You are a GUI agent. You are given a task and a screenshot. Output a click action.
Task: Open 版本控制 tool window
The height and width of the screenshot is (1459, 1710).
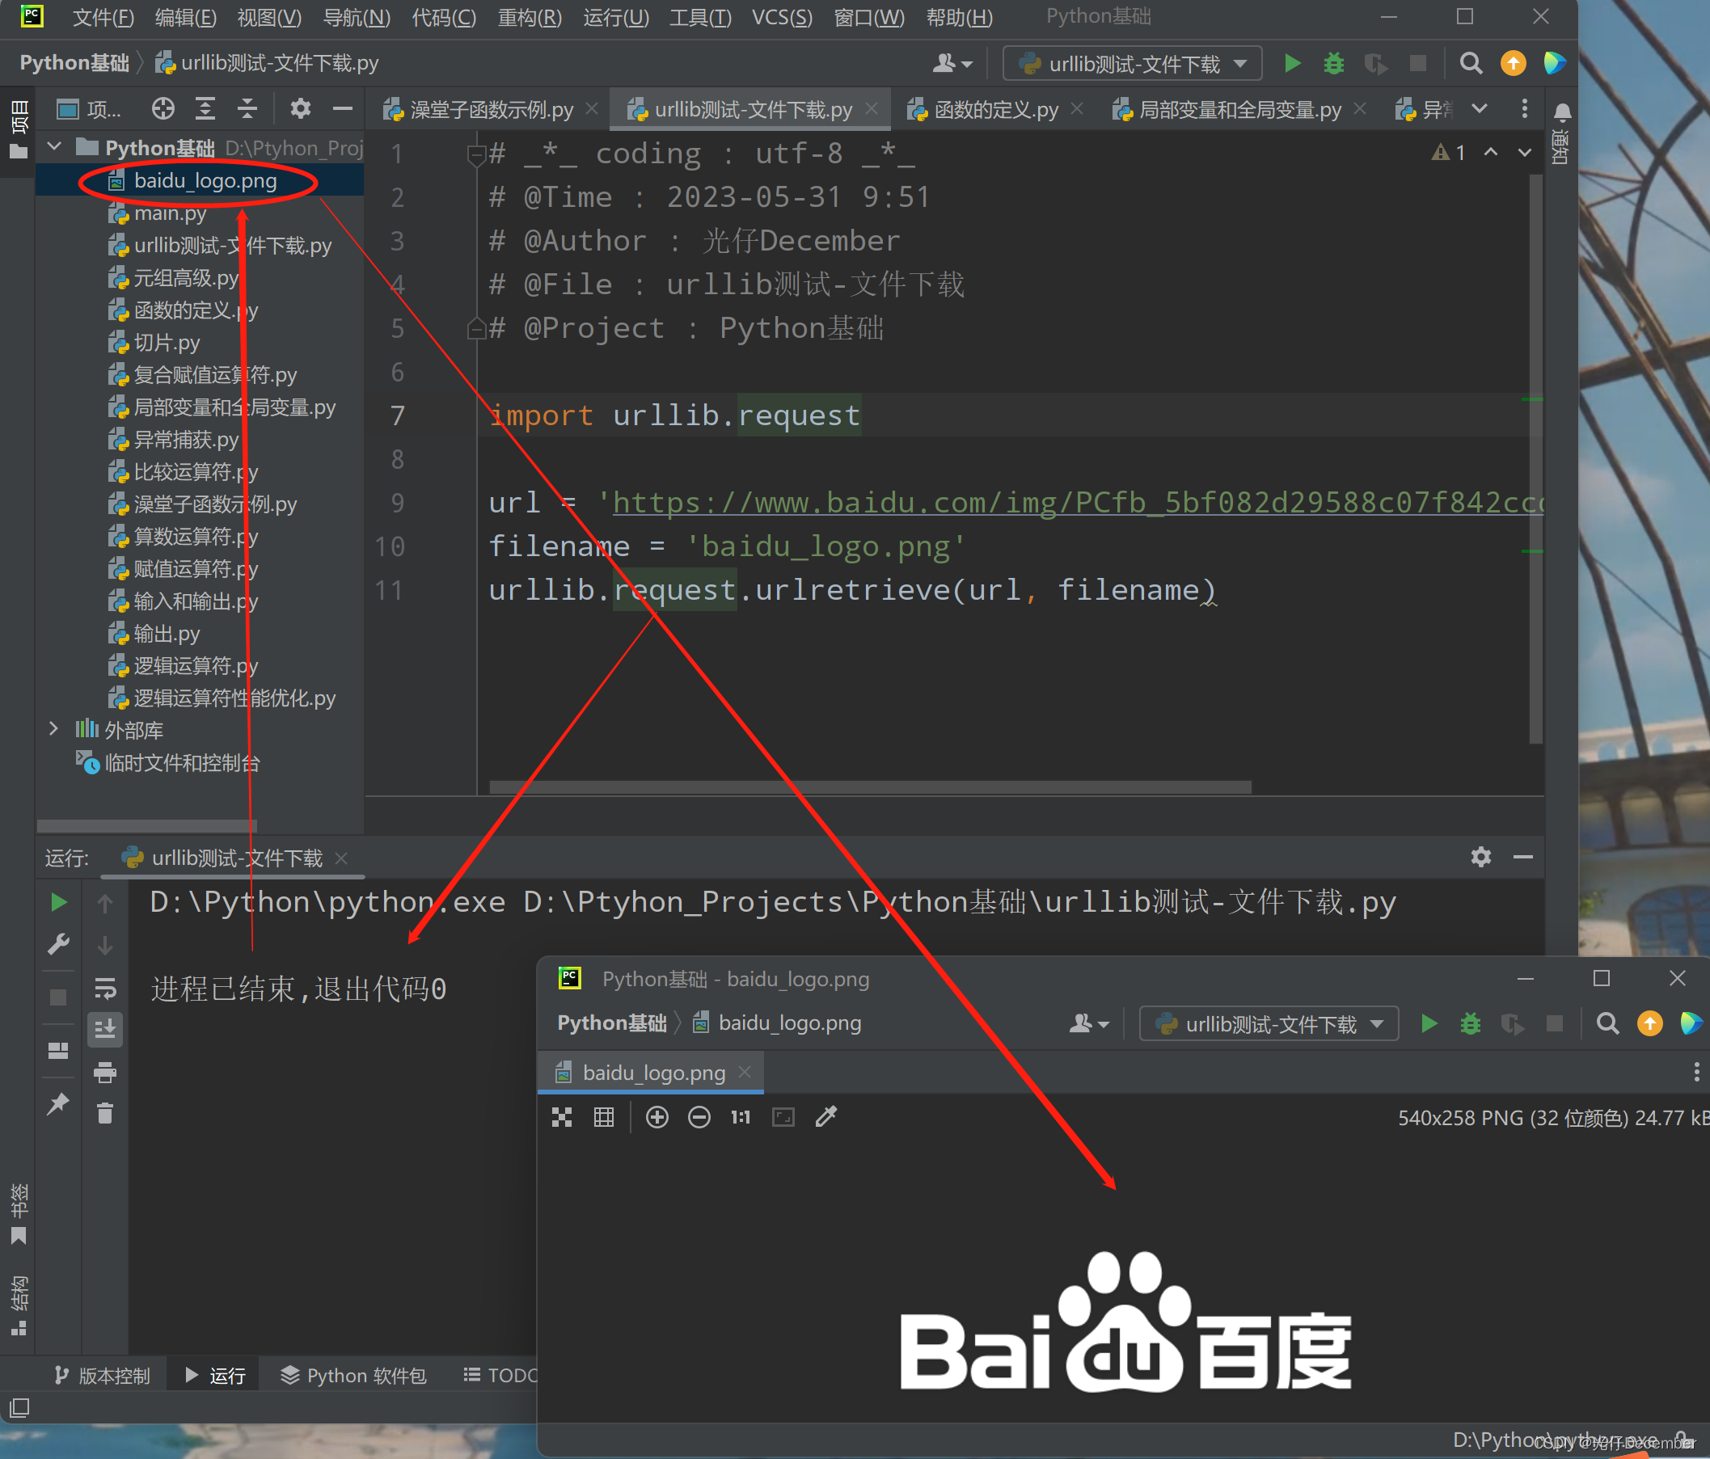point(103,1376)
